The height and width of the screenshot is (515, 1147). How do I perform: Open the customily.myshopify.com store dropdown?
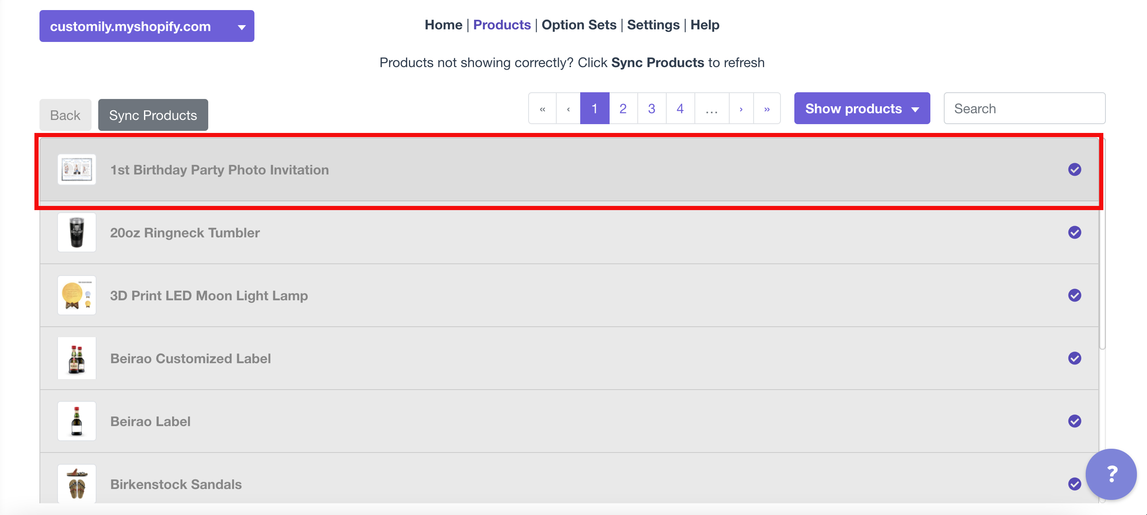tap(147, 26)
